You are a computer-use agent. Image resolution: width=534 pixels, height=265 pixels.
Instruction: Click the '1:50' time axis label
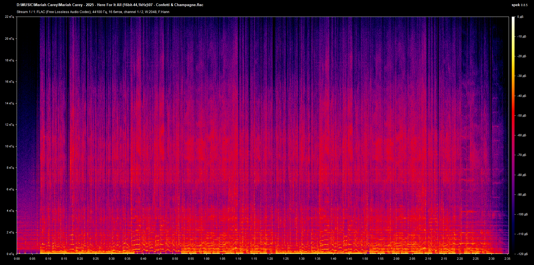click(x=365, y=259)
